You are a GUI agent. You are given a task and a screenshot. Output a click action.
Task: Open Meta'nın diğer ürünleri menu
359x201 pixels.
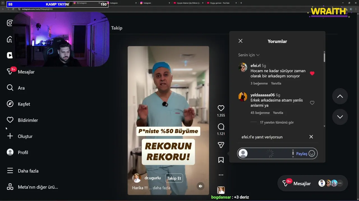[33, 187]
